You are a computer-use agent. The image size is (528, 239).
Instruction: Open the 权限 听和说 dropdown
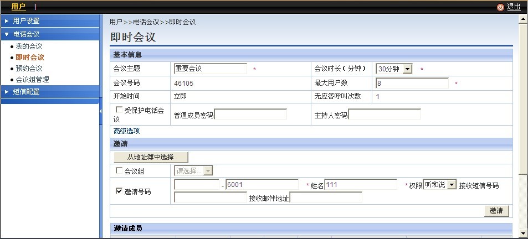(452, 185)
